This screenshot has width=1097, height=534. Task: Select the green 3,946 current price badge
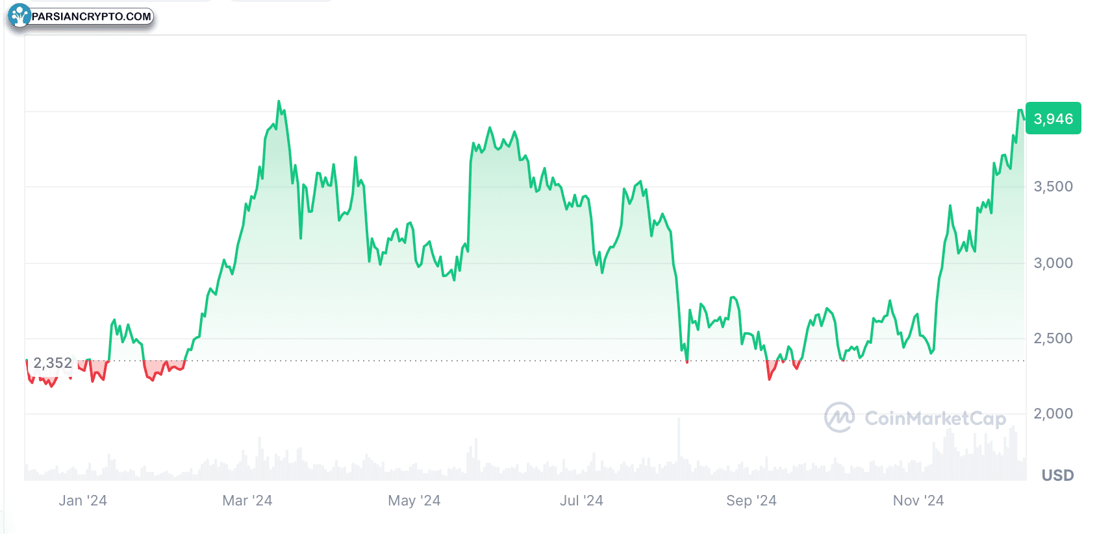pos(1053,119)
